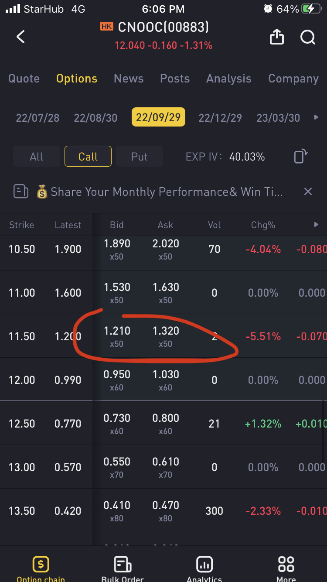Tap the back arrow icon
The width and height of the screenshot is (327, 582).
pyautogui.click(x=20, y=37)
